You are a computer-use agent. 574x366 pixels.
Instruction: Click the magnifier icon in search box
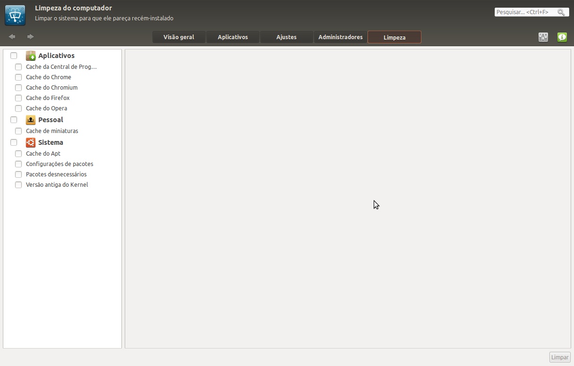pyautogui.click(x=561, y=12)
